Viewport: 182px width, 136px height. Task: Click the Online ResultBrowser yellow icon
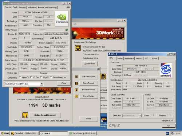pyautogui.click(x=25, y=115)
